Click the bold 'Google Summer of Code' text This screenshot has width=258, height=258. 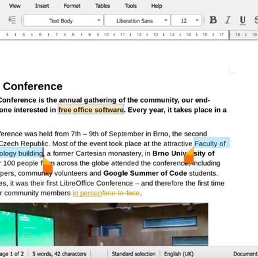tap(145, 173)
